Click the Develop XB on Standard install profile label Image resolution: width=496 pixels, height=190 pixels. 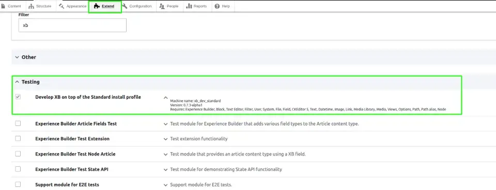point(88,97)
